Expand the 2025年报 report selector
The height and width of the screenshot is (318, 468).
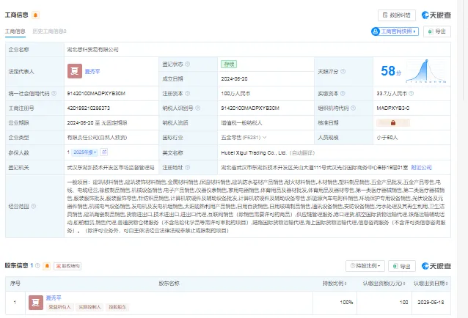pos(85,152)
